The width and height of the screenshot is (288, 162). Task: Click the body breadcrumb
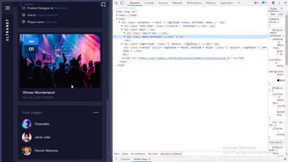125,154
